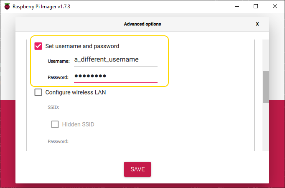The image size is (285, 188).
Task: Close the Raspberry Pi Imager window
Action: click(275, 6)
